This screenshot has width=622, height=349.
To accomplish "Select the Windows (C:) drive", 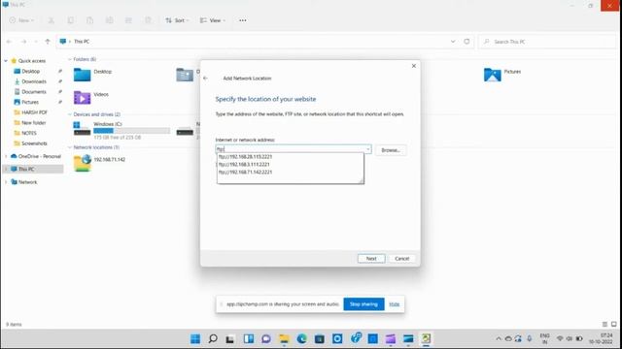I will tap(121, 130).
